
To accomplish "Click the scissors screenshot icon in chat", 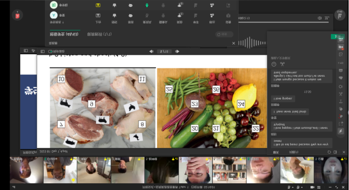I will 283,64.
